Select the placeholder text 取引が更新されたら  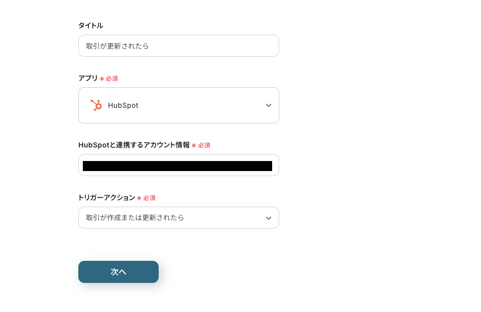117,46
